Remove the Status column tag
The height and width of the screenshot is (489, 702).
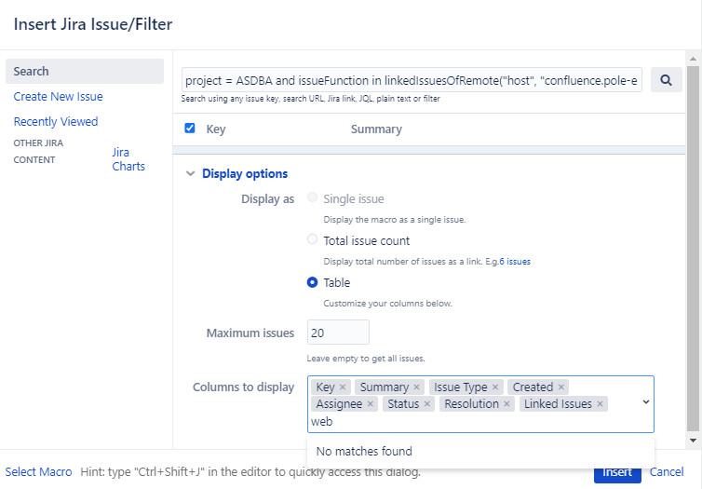pyautogui.click(x=427, y=404)
